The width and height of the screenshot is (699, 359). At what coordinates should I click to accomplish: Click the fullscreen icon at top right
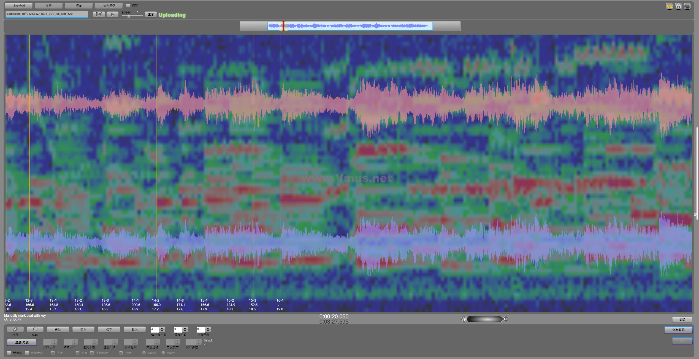[687, 6]
